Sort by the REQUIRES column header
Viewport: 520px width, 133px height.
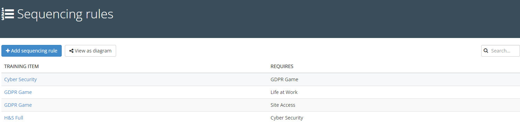click(x=282, y=66)
